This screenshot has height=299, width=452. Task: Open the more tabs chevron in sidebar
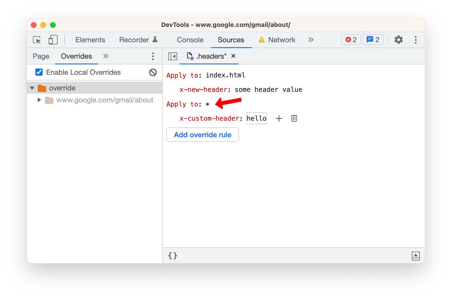pyautogui.click(x=105, y=56)
